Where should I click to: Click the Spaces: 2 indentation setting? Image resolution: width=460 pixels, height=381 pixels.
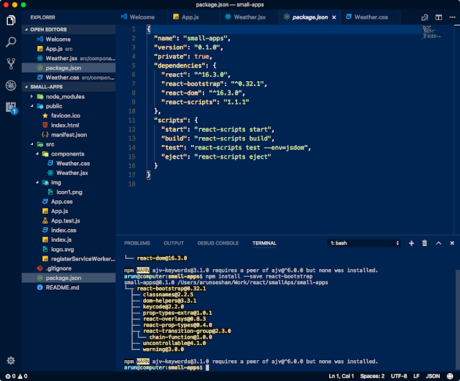coord(372,376)
